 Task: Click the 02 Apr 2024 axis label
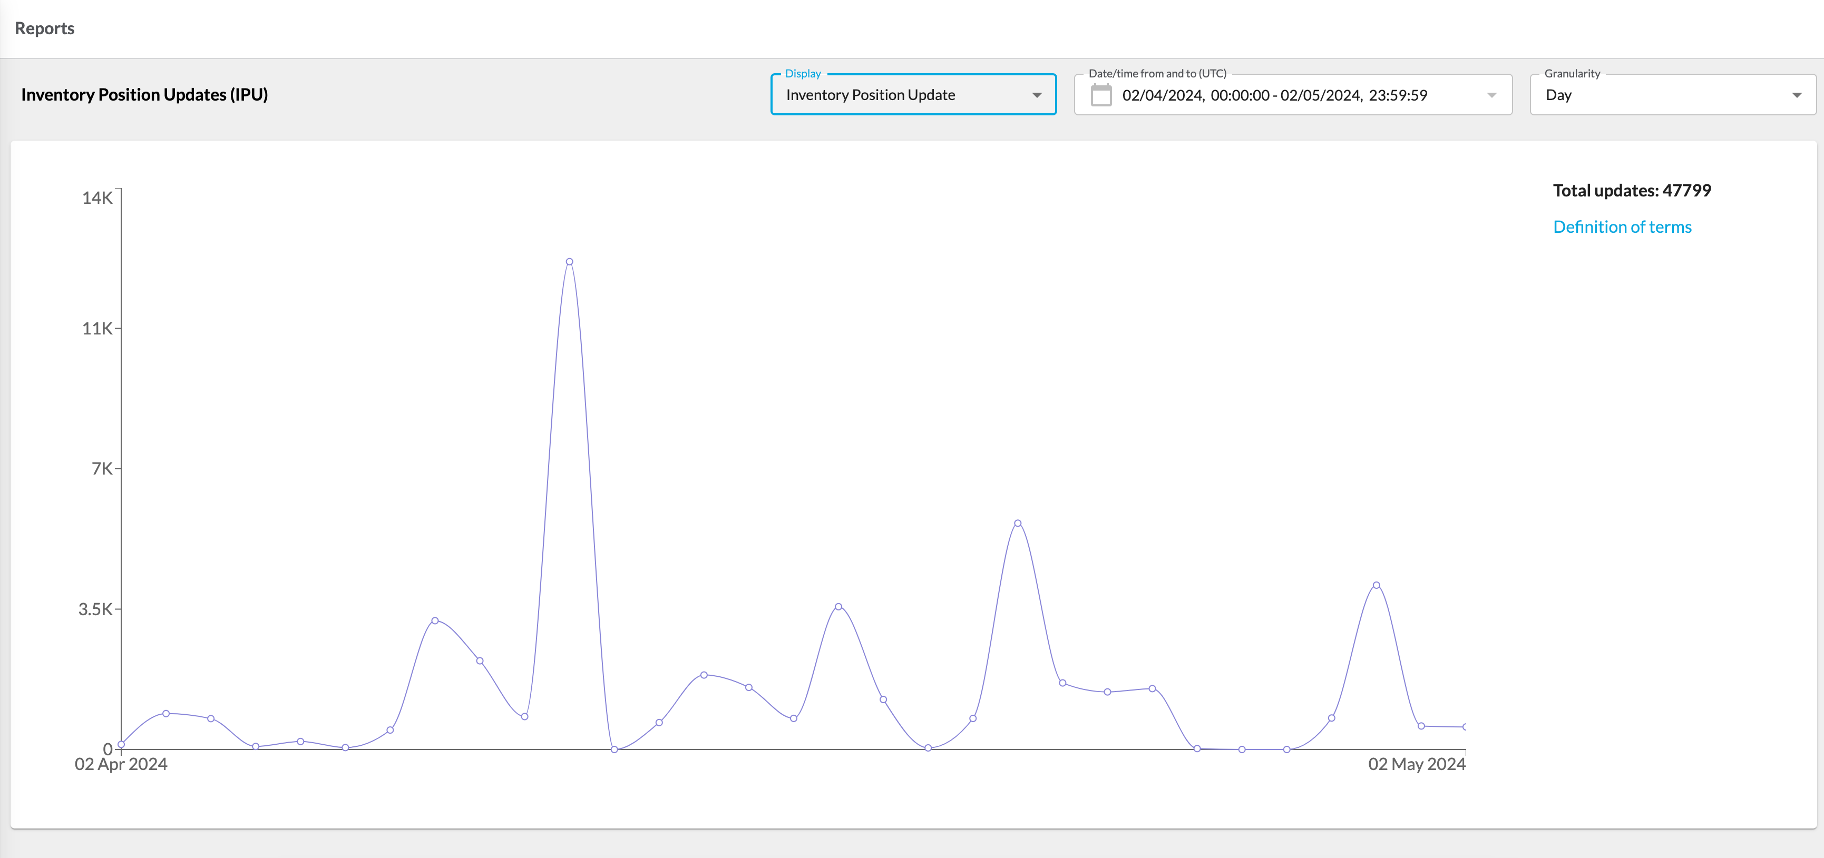pyautogui.click(x=121, y=765)
